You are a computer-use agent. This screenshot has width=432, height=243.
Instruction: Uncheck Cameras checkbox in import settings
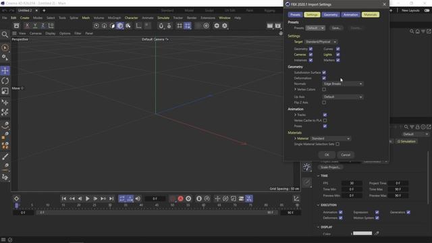[310, 55]
